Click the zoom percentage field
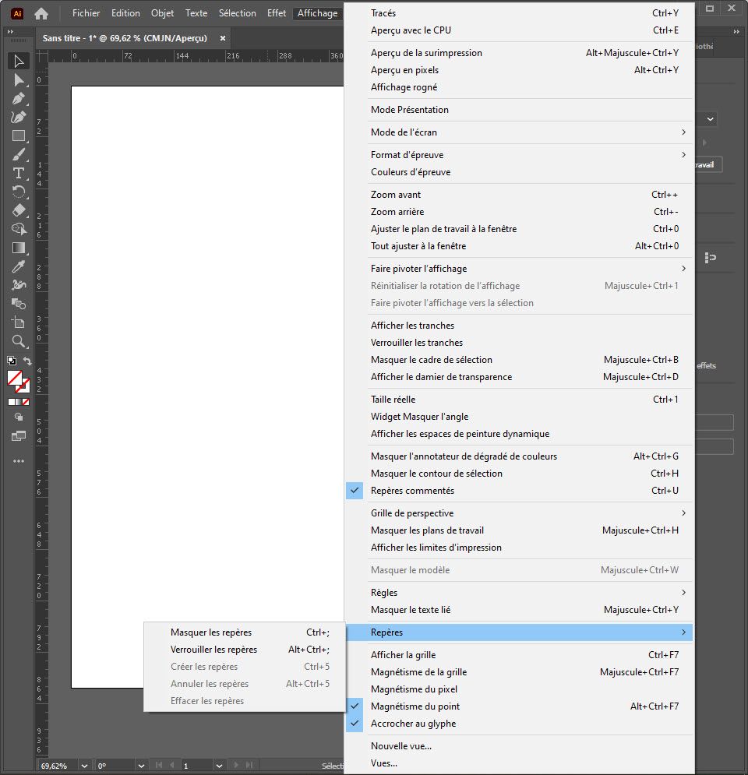Screen dimensions: 748x775 coord(56,766)
